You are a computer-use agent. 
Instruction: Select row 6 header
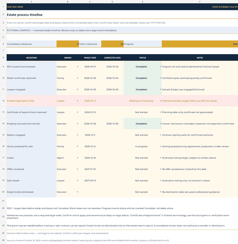3,44
